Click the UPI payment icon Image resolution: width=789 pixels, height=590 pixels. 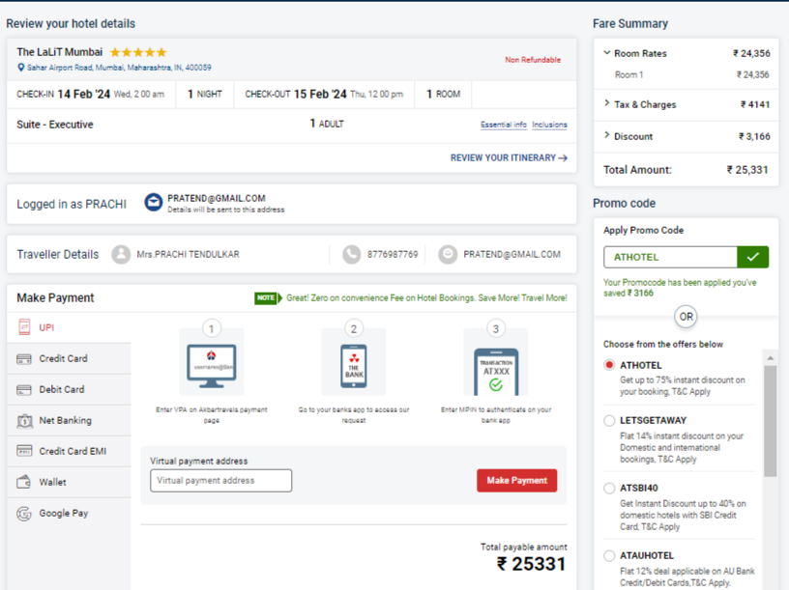point(24,328)
